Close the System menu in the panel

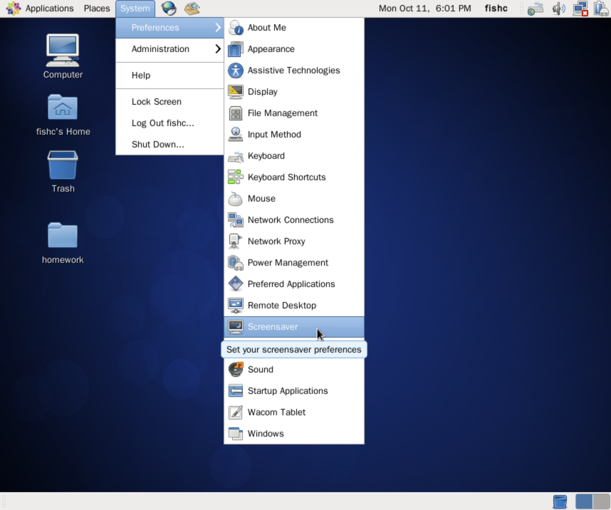(x=135, y=9)
